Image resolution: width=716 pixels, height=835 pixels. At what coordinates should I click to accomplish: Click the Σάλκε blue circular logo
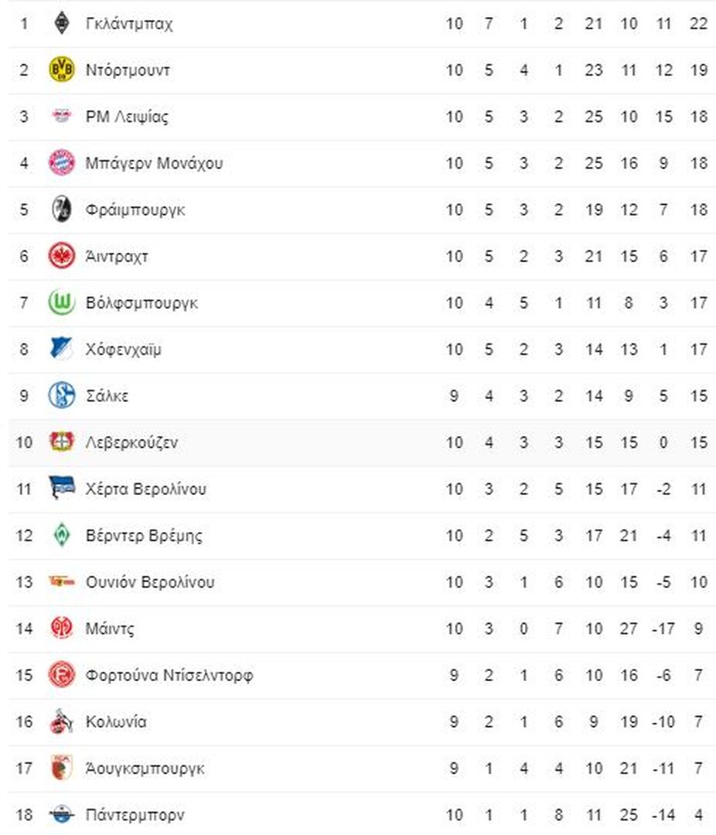[62, 395]
